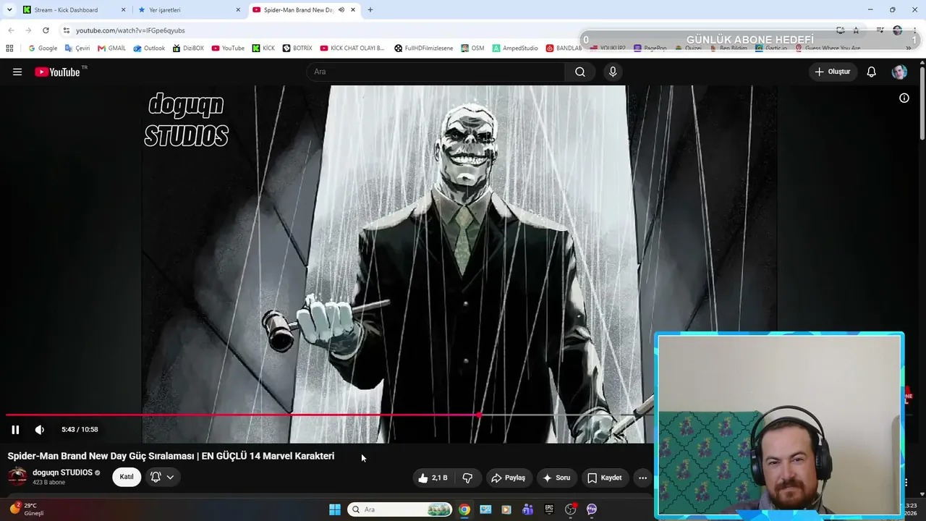Screen dimensions: 926x521
Task: Open the FullHDFilmizlesene bookmark
Action: [424, 48]
